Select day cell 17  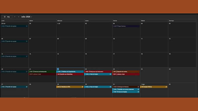click(126, 60)
